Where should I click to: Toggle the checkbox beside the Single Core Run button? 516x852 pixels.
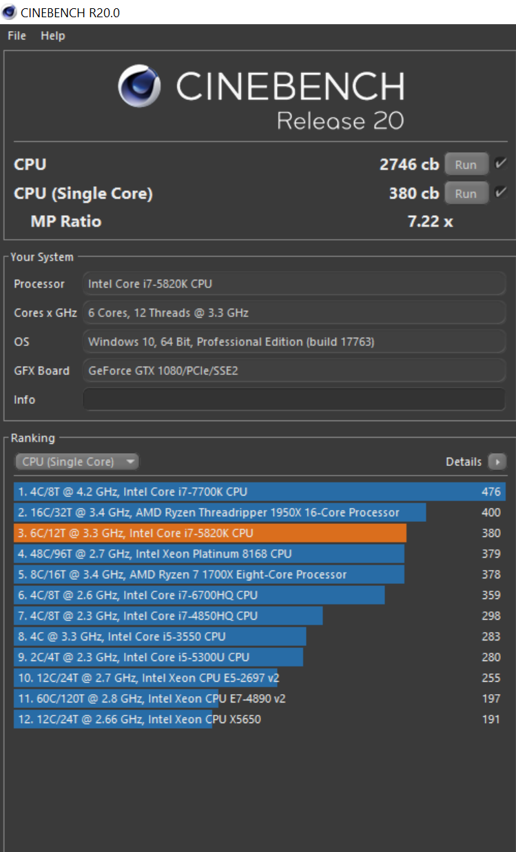pos(501,193)
